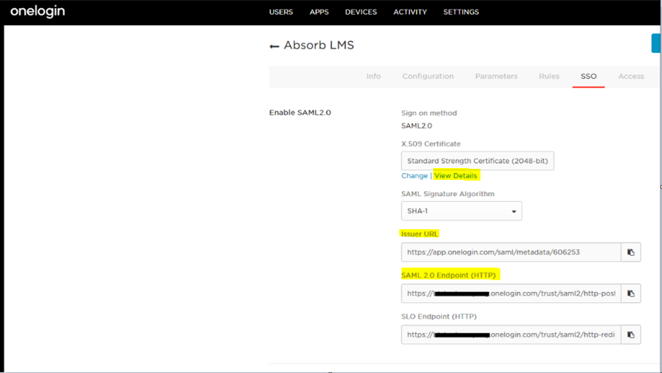Open the APPS menu
Image resolution: width=662 pixels, height=373 pixels.
pyautogui.click(x=319, y=13)
